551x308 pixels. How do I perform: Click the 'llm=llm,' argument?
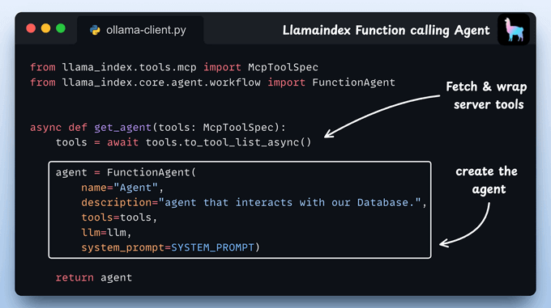pyautogui.click(x=106, y=233)
